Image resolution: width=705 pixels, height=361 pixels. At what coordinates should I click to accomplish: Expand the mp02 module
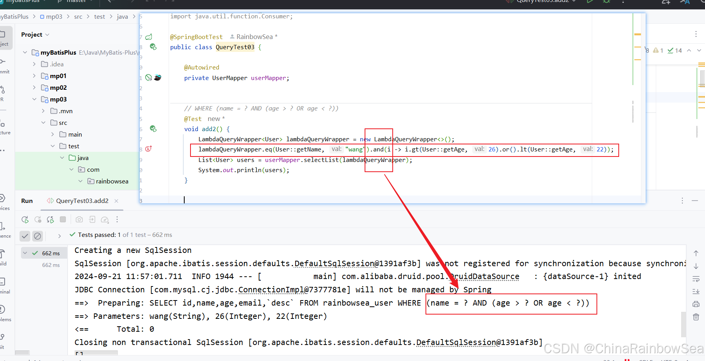pos(34,87)
